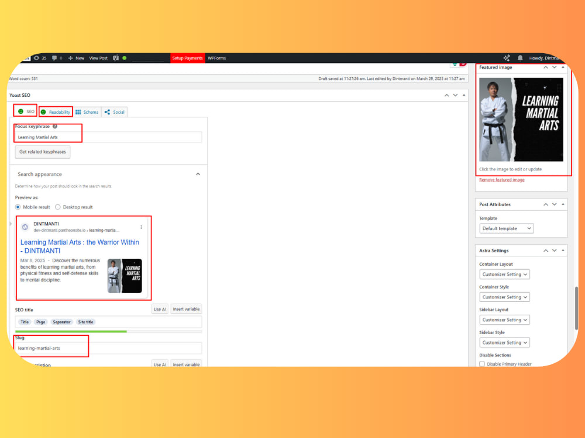Collapse the Yoast SEO metabox toggle triangle
Viewport: 585px width, 438px height.
(x=464, y=95)
